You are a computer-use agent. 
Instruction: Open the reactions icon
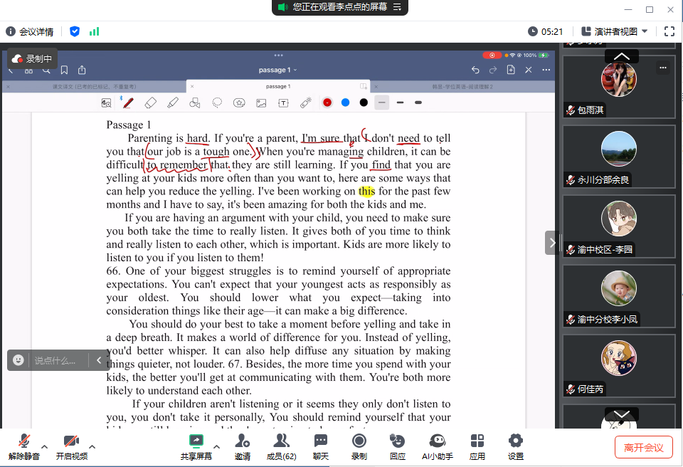(397, 446)
